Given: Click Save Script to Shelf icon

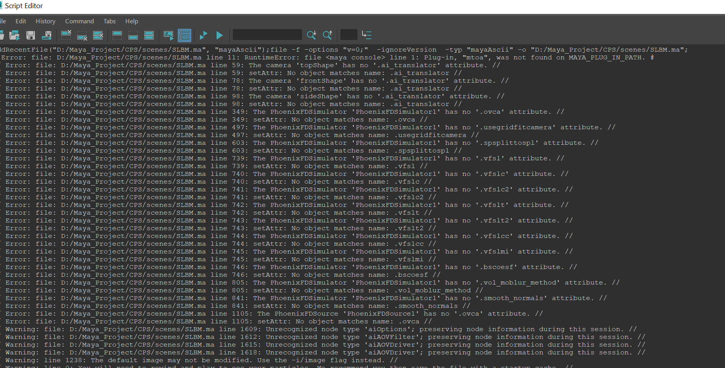Looking at the screenshot, I should pos(47,35).
